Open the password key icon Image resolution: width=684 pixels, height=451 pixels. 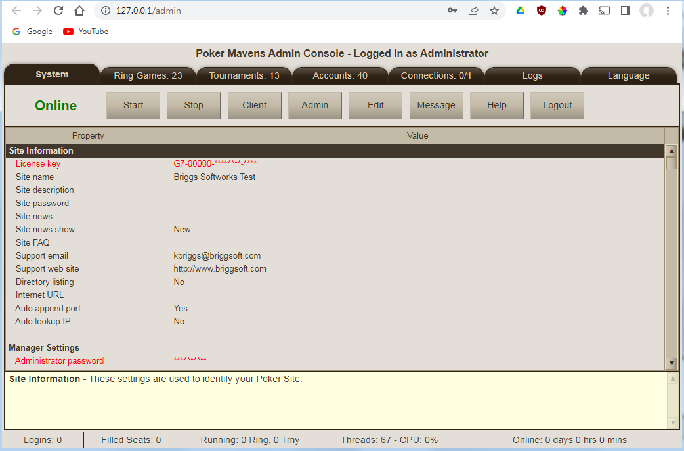click(452, 11)
